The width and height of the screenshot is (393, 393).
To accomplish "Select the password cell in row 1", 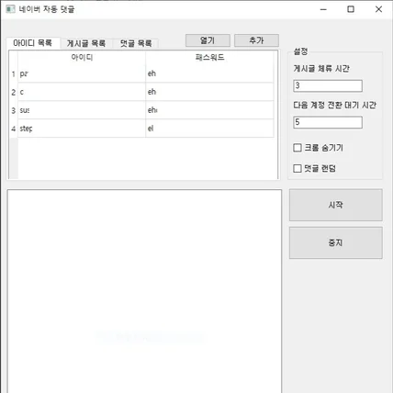I will click(209, 73).
